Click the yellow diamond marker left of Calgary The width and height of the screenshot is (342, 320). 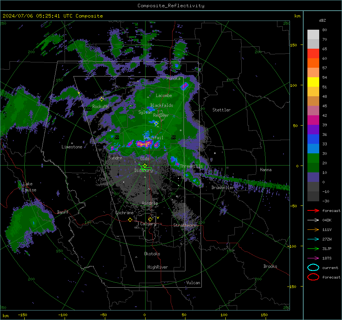(130, 220)
